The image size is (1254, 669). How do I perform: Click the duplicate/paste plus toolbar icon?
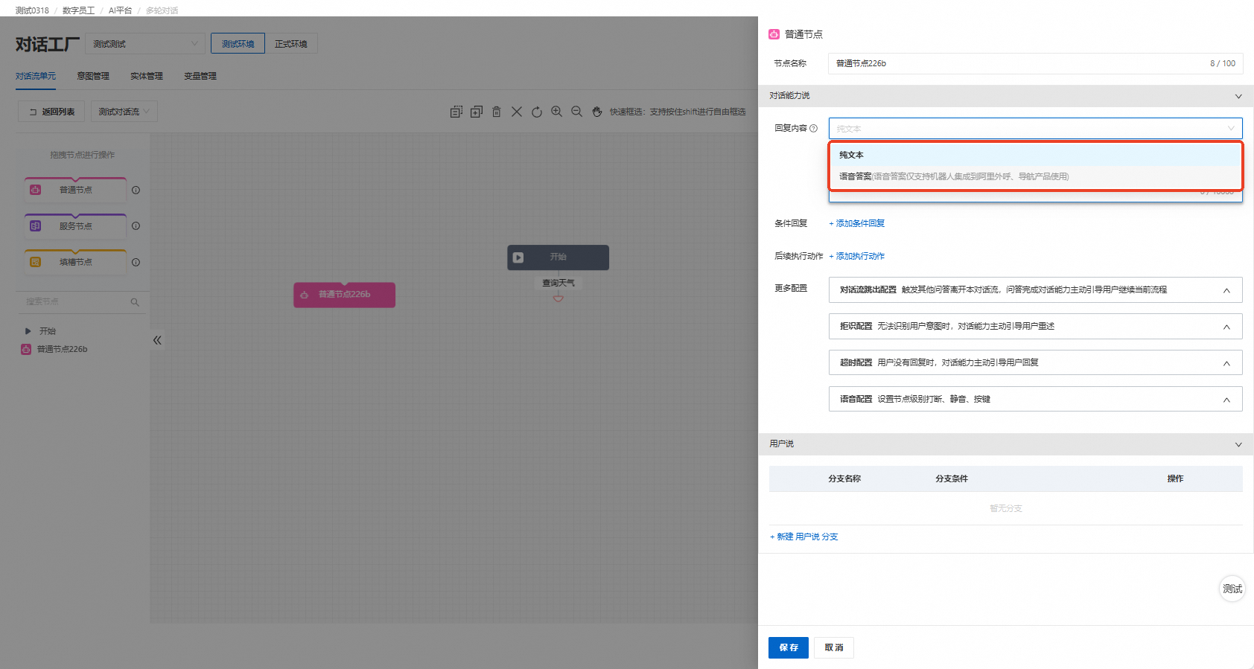[x=477, y=112]
